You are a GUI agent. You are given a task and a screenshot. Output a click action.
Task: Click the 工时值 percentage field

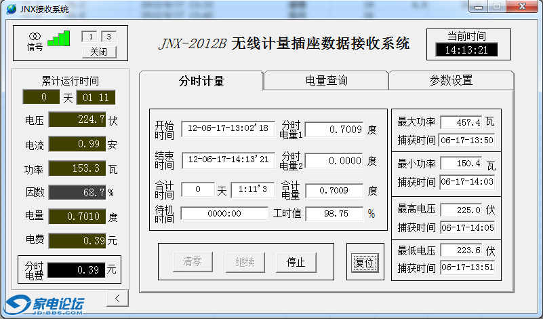click(334, 214)
